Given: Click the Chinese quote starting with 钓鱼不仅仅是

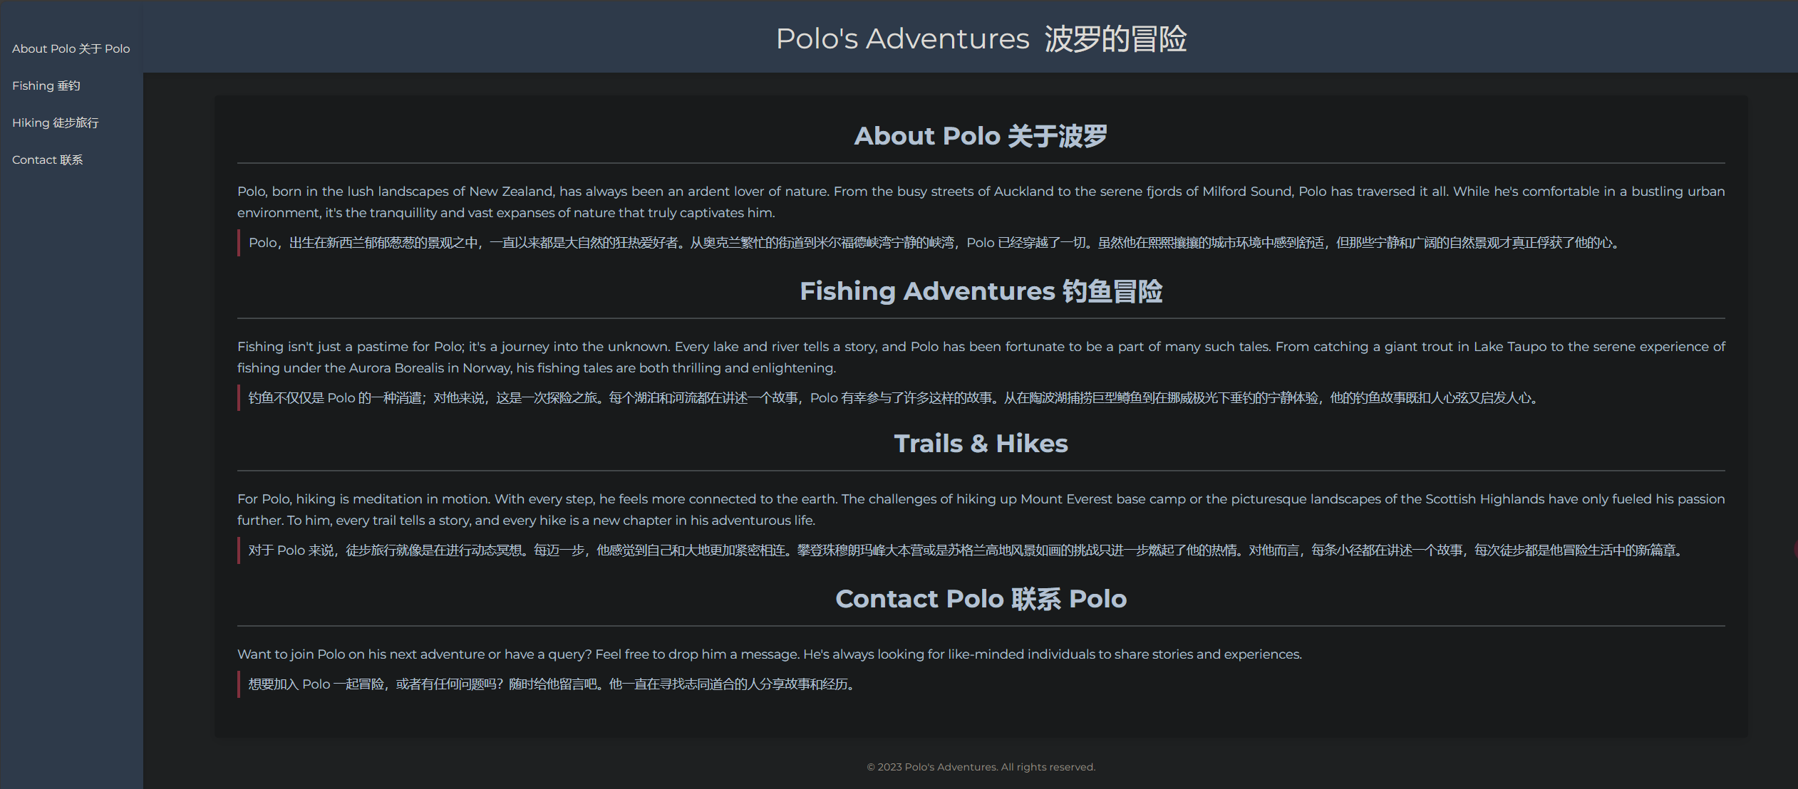Looking at the screenshot, I should [x=892, y=398].
